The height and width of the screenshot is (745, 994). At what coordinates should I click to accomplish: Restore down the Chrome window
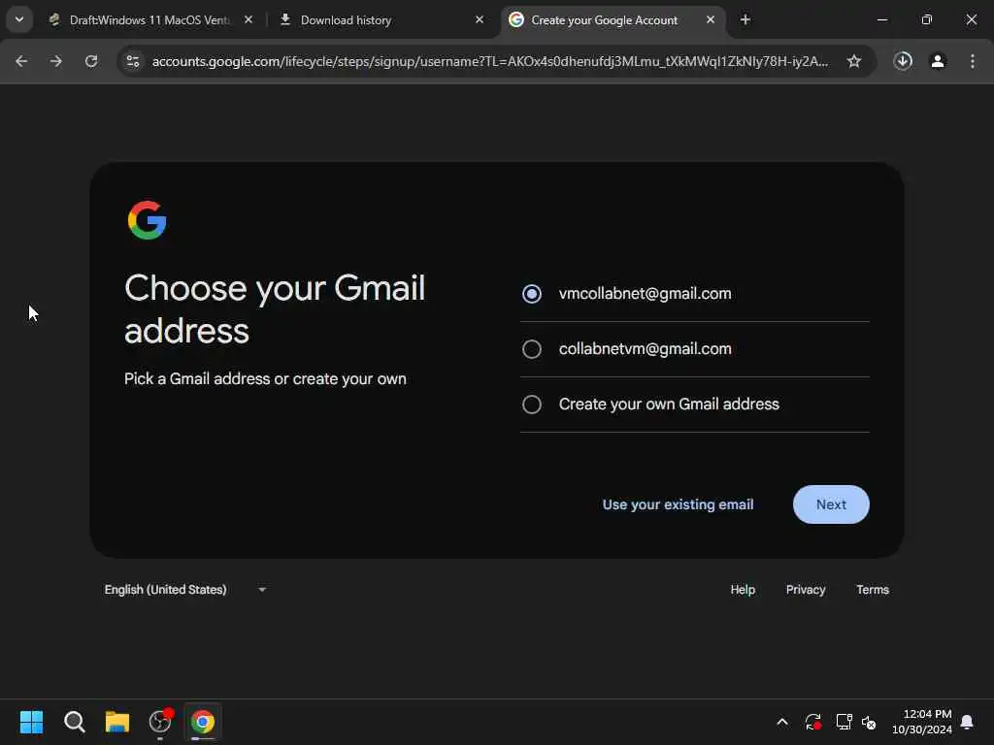[926, 19]
